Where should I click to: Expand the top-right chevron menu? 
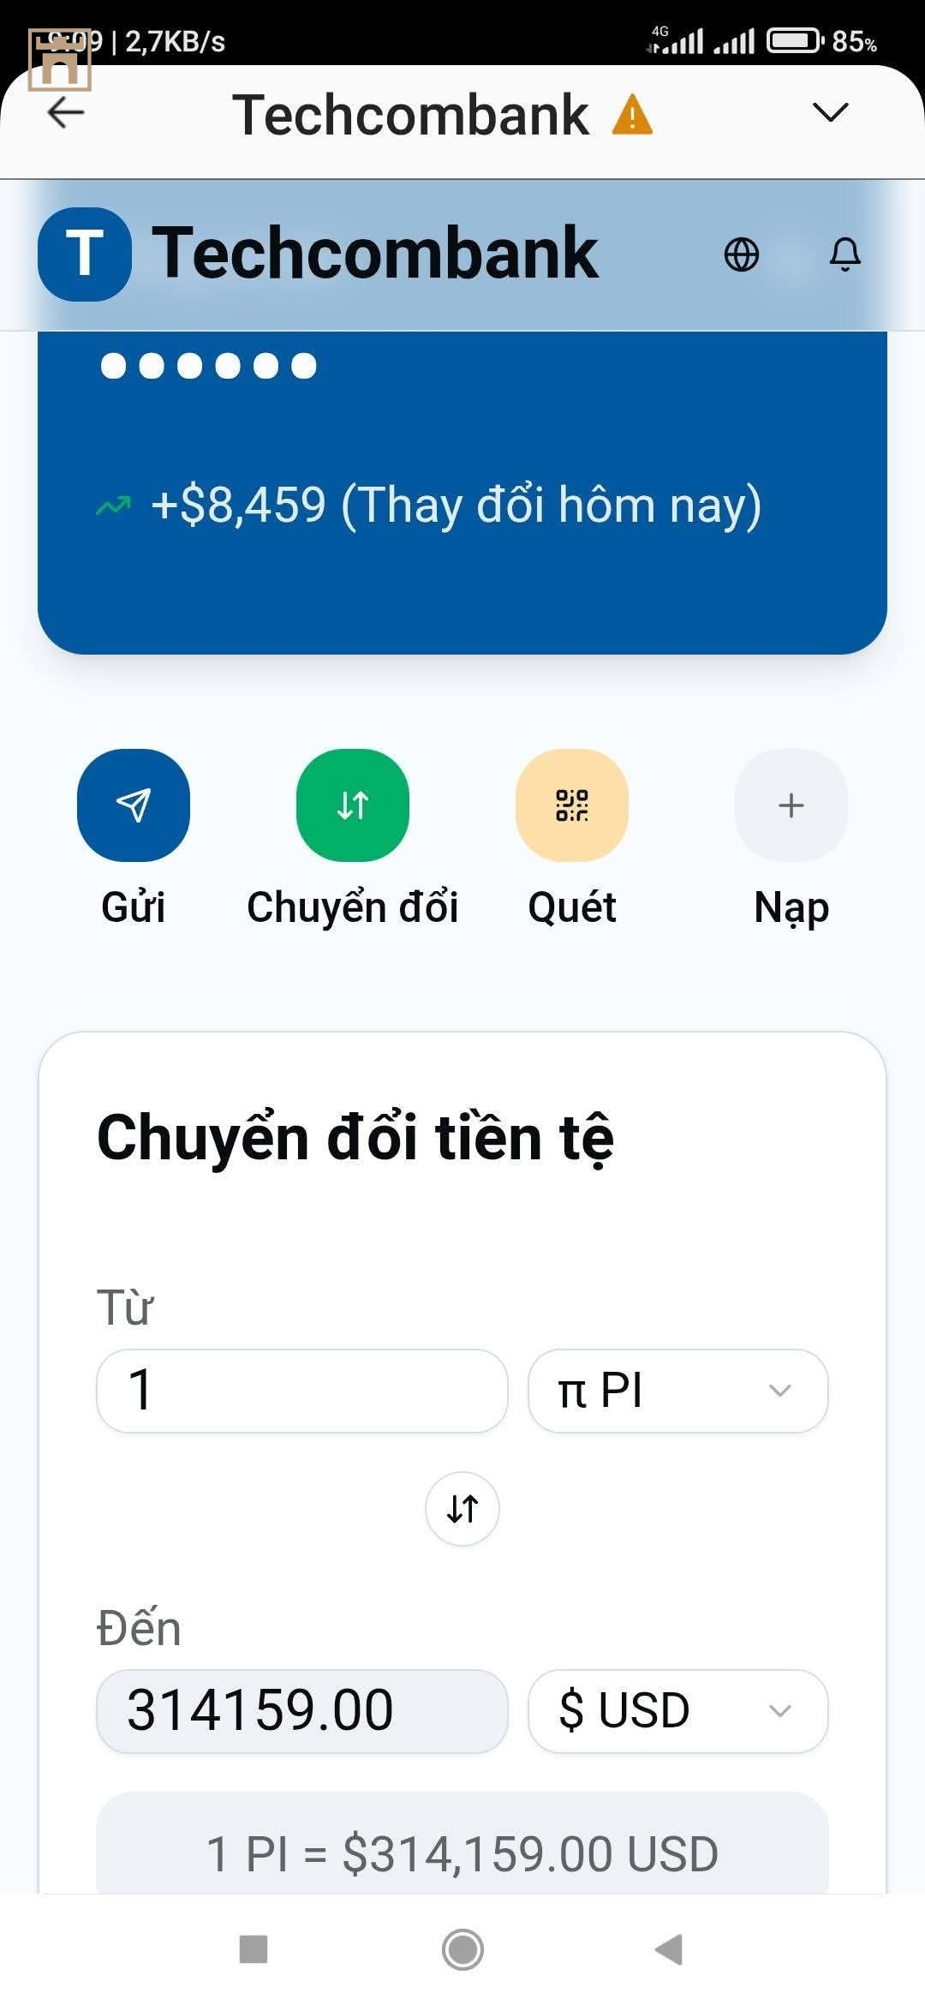pyautogui.click(x=829, y=112)
